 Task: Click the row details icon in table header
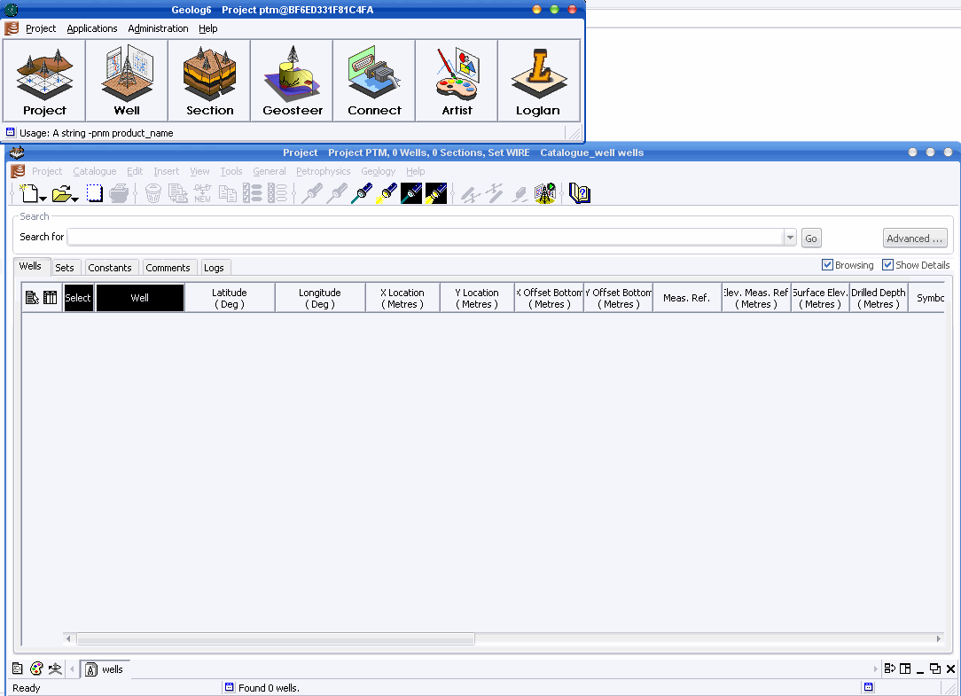pyautogui.click(x=32, y=298)
